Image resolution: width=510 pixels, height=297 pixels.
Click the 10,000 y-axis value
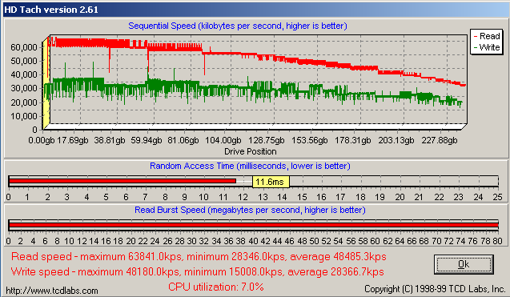pyautogui.click(x=24, y=116)
